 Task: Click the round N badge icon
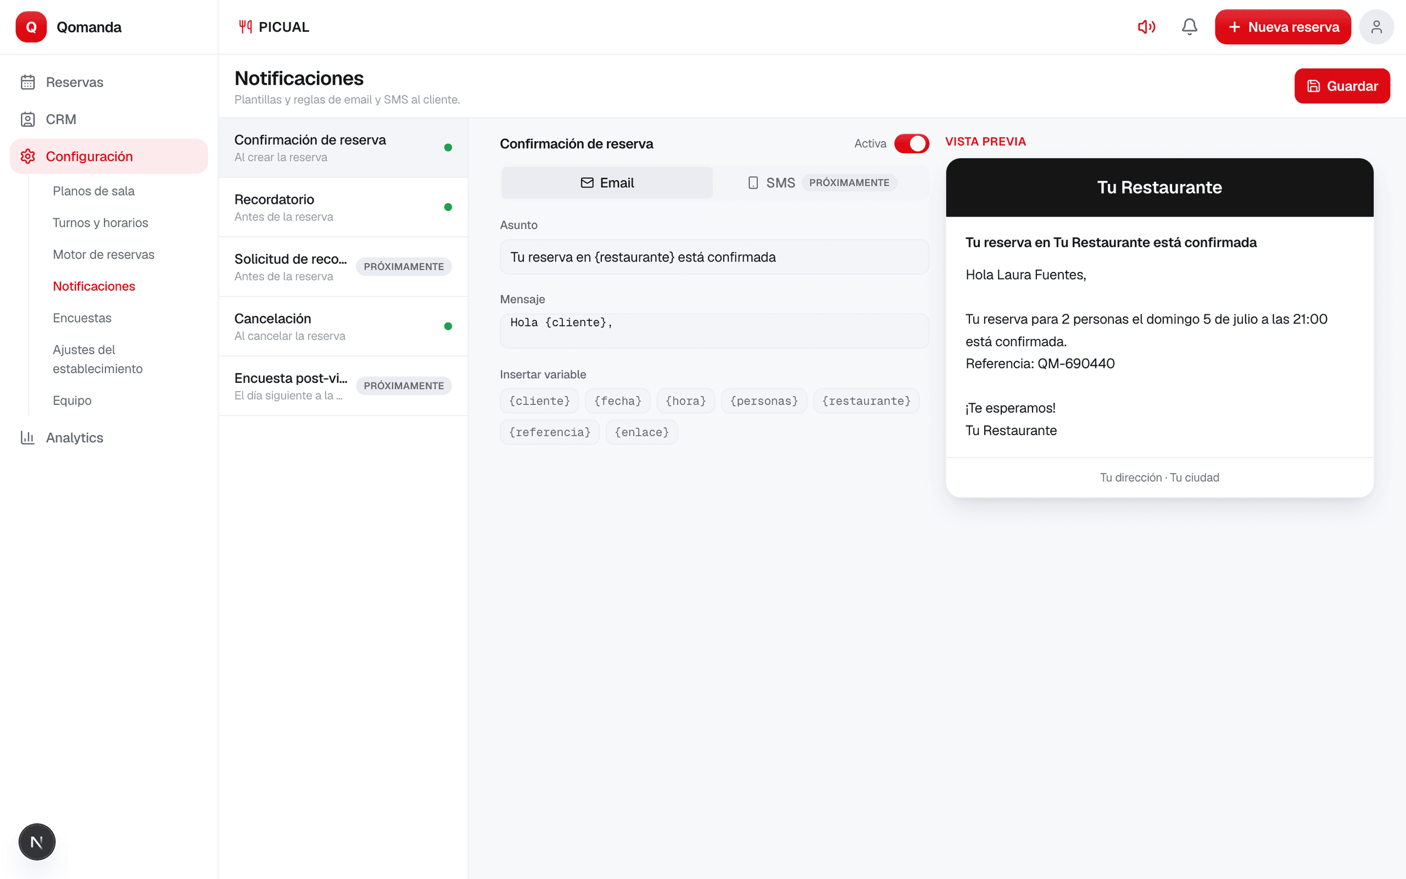[x=37, y=841]
